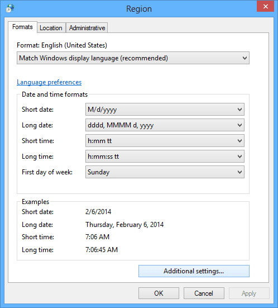Click the h:mm:ss tt combo box text
The height and width of the screenshot is (308, 278).
click(103, 157)
